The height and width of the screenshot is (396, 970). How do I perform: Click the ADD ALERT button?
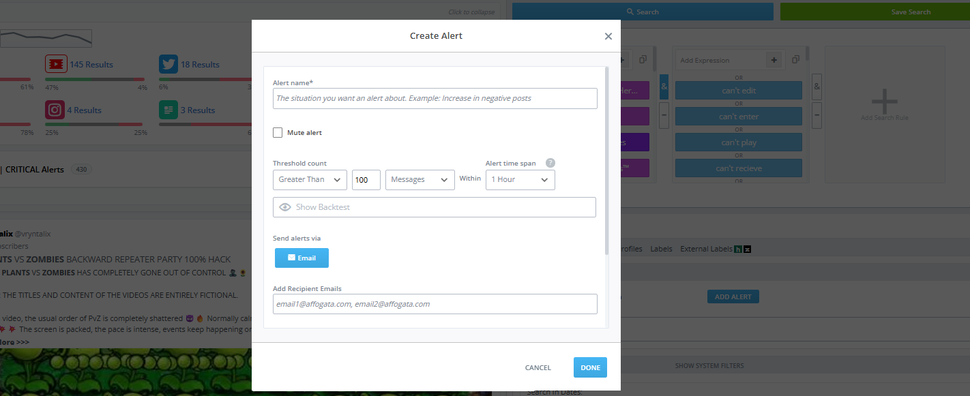pyautogui.click(x=733, y=296)
